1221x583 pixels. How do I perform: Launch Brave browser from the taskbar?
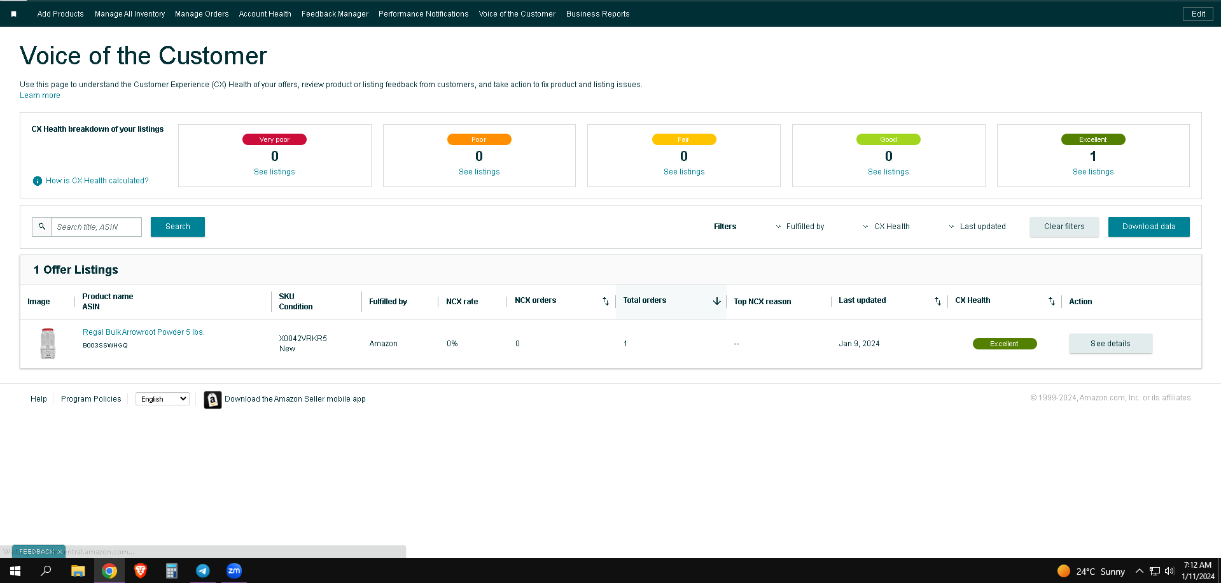click(141, 571)
